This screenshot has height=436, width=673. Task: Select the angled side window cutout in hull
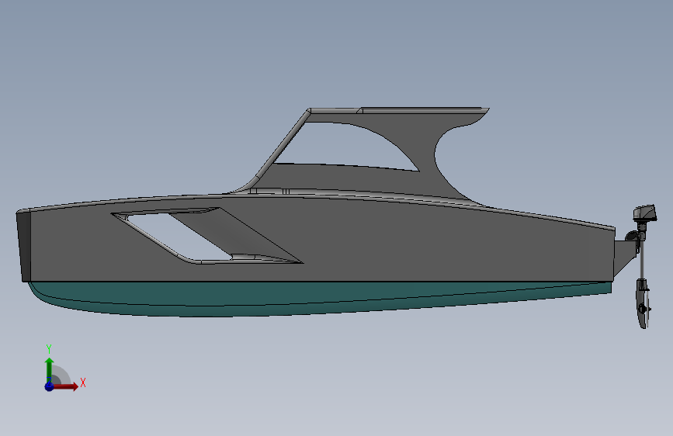(206, 236)
